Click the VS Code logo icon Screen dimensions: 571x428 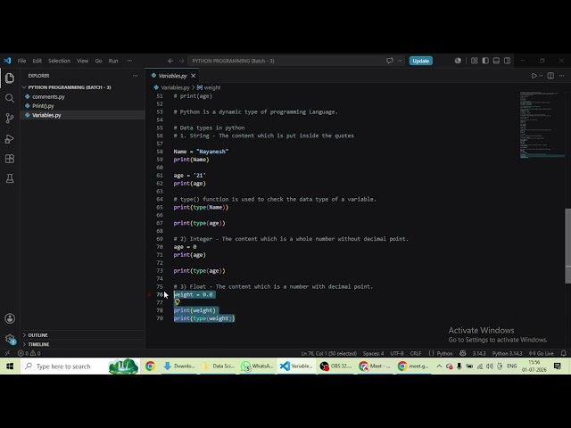pos(7,61)
